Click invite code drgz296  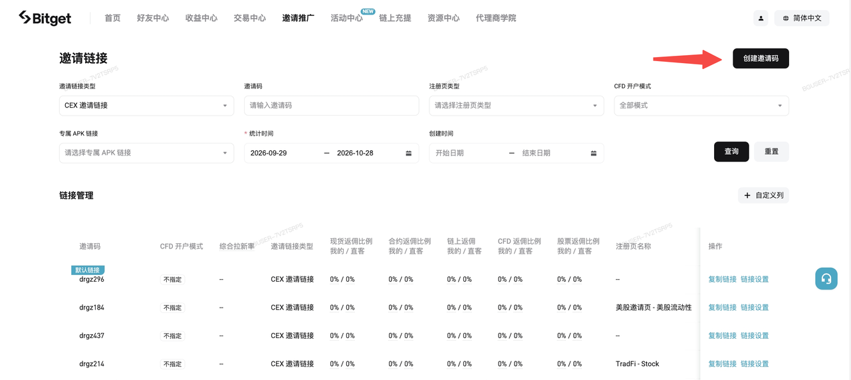coord(92,280)
